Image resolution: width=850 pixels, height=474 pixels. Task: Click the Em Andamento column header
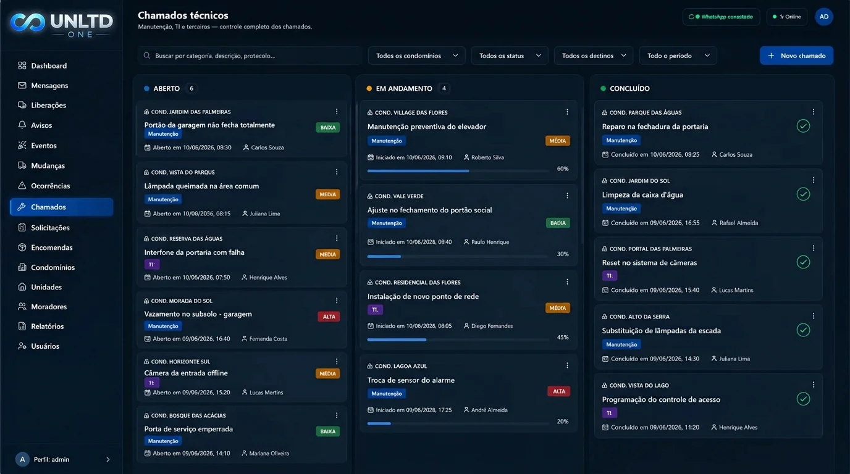[x=404, y=88]
